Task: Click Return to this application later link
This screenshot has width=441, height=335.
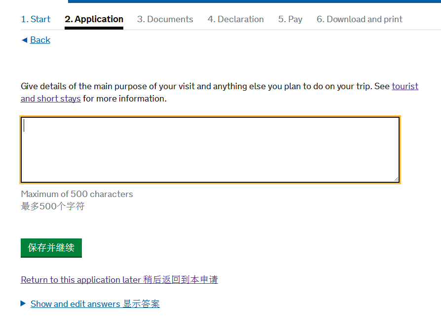Action: pyautogui.click(x=119, y=280)
